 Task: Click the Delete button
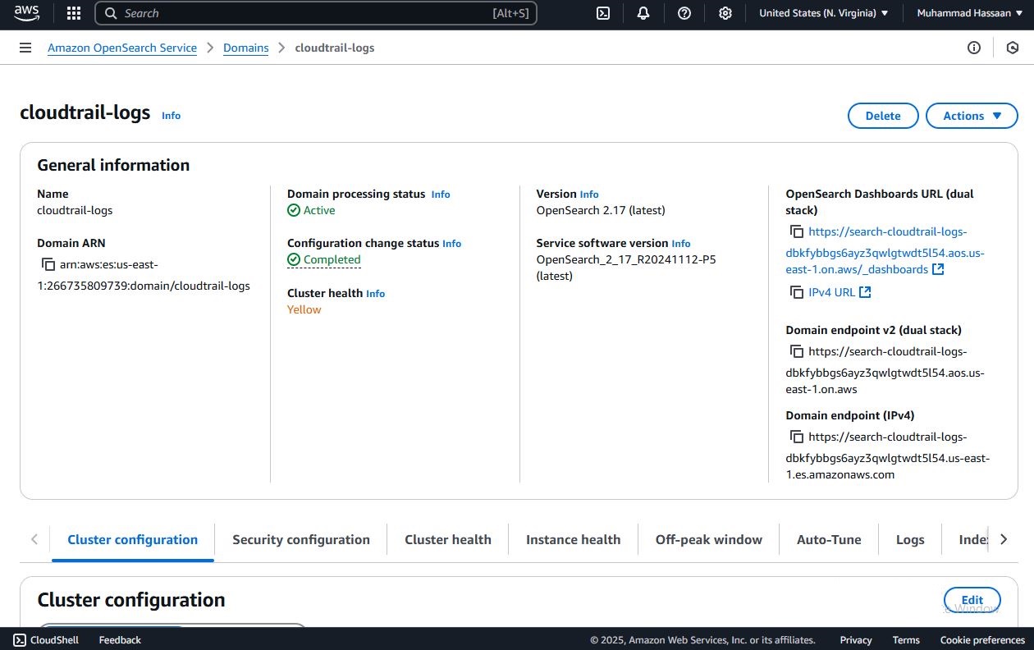[883, 116]
